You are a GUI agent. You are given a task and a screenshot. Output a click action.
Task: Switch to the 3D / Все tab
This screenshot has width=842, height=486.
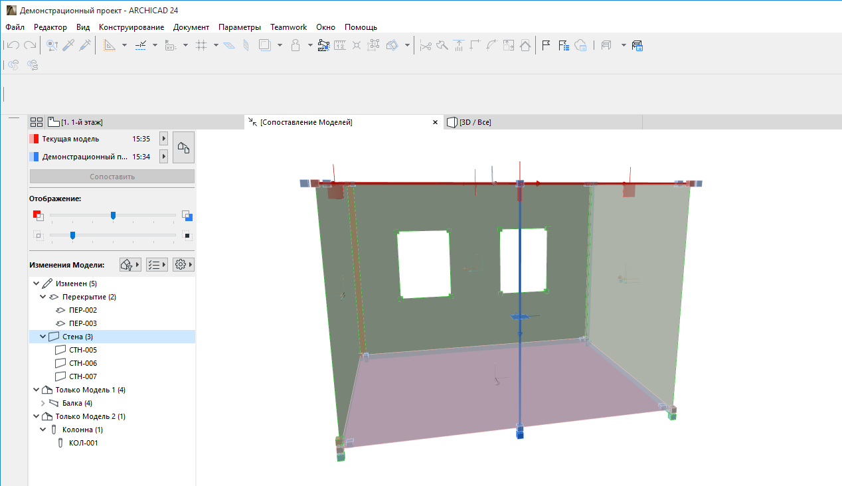point(475,122)
